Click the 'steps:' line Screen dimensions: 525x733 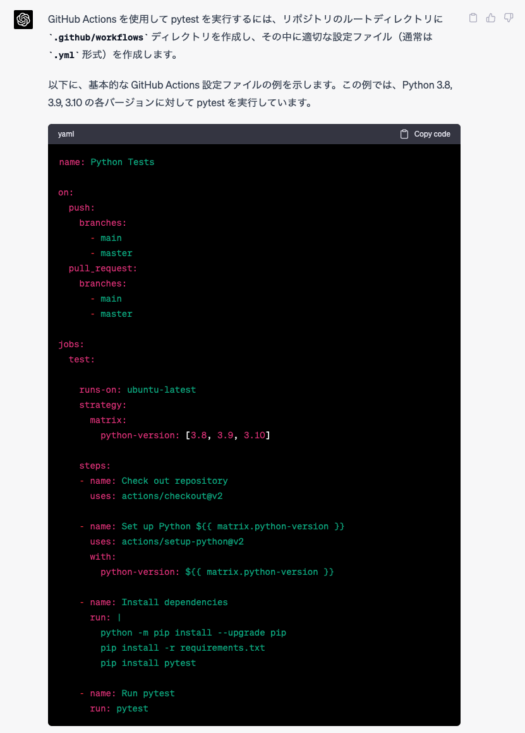tap(95, 465)
